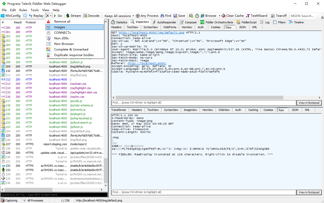Open the response Caching tab
This screenshot has height=203, width=324.
pos(253,110)
